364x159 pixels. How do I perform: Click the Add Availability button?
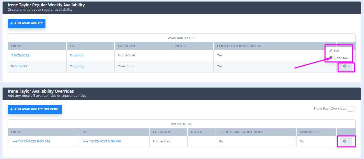click(x=27, y=23)
